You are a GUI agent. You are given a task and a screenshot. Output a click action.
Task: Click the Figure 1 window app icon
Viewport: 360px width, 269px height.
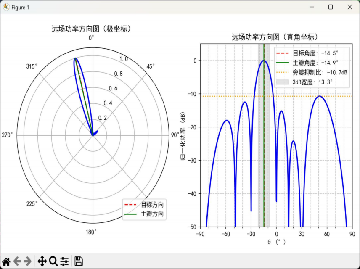tap(6, 7)
